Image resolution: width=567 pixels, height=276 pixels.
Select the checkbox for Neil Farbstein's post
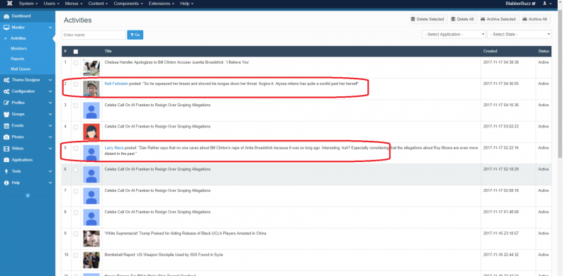[76, 84]
